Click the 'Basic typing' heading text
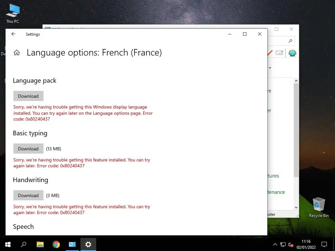Viewport: 335px width, 251px height. click(x=30, y=133)
